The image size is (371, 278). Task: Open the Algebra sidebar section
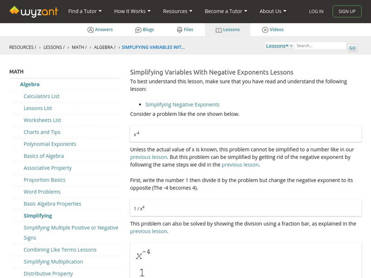point(30,84)
